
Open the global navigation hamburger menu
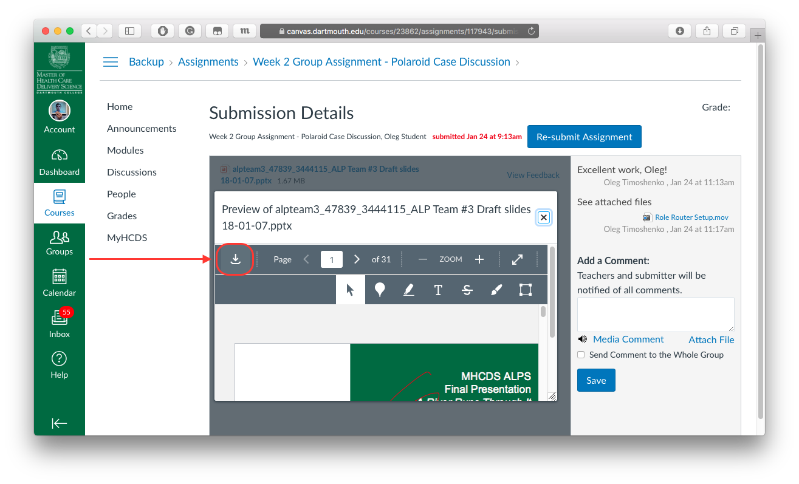tap(110, 61)
